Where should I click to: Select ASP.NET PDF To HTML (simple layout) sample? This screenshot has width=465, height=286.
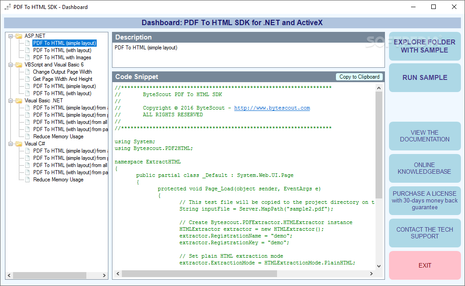coord(65,43)
